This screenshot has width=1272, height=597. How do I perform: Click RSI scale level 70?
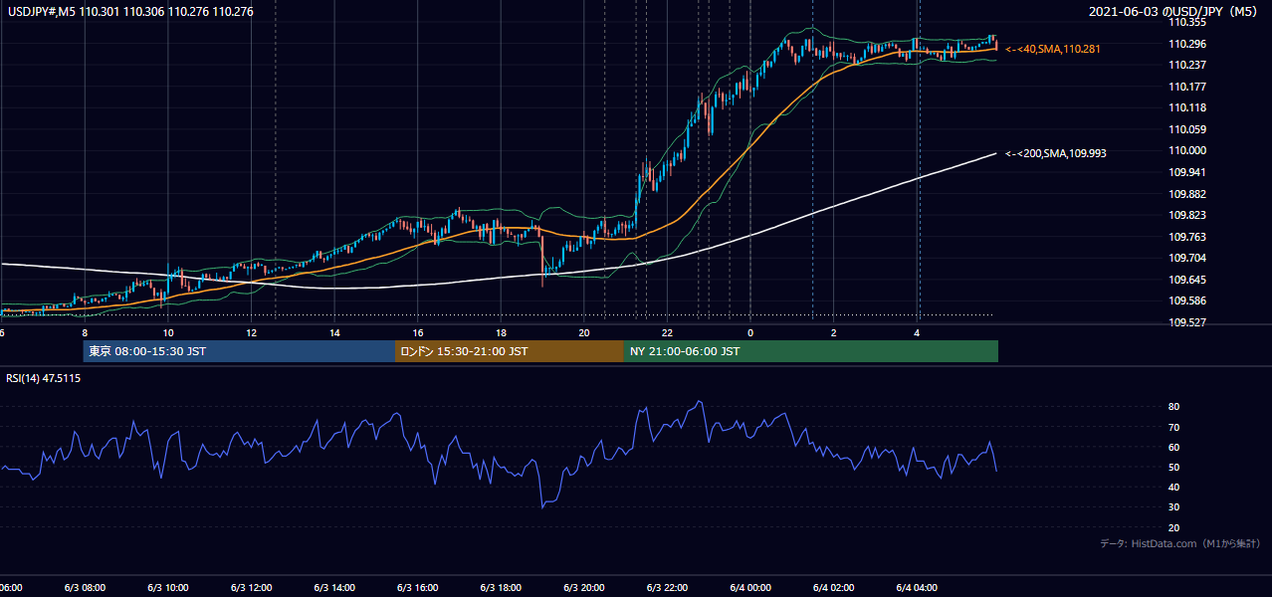1173,427
